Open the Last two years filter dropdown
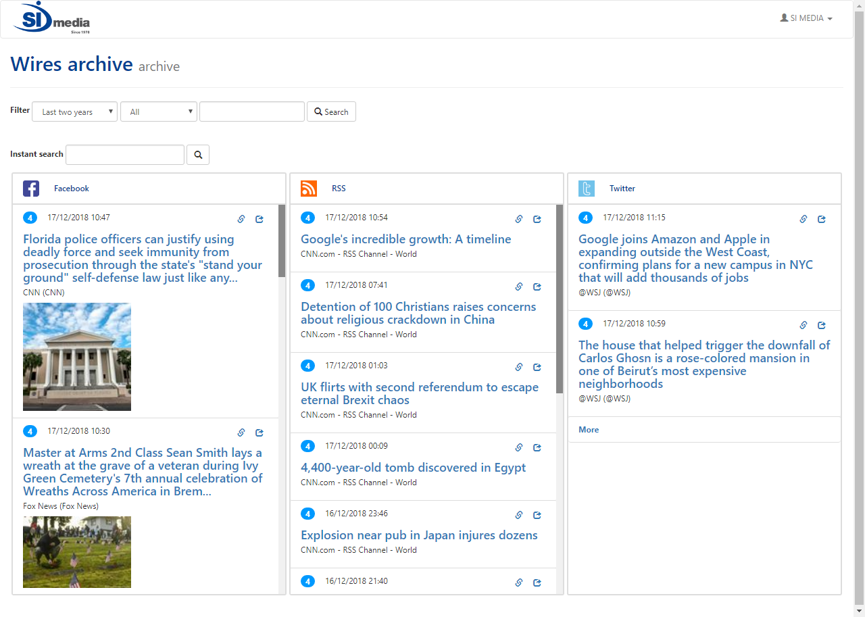Image resolution: width=865 pixels, height=617 pixels. tap(74, 112)
